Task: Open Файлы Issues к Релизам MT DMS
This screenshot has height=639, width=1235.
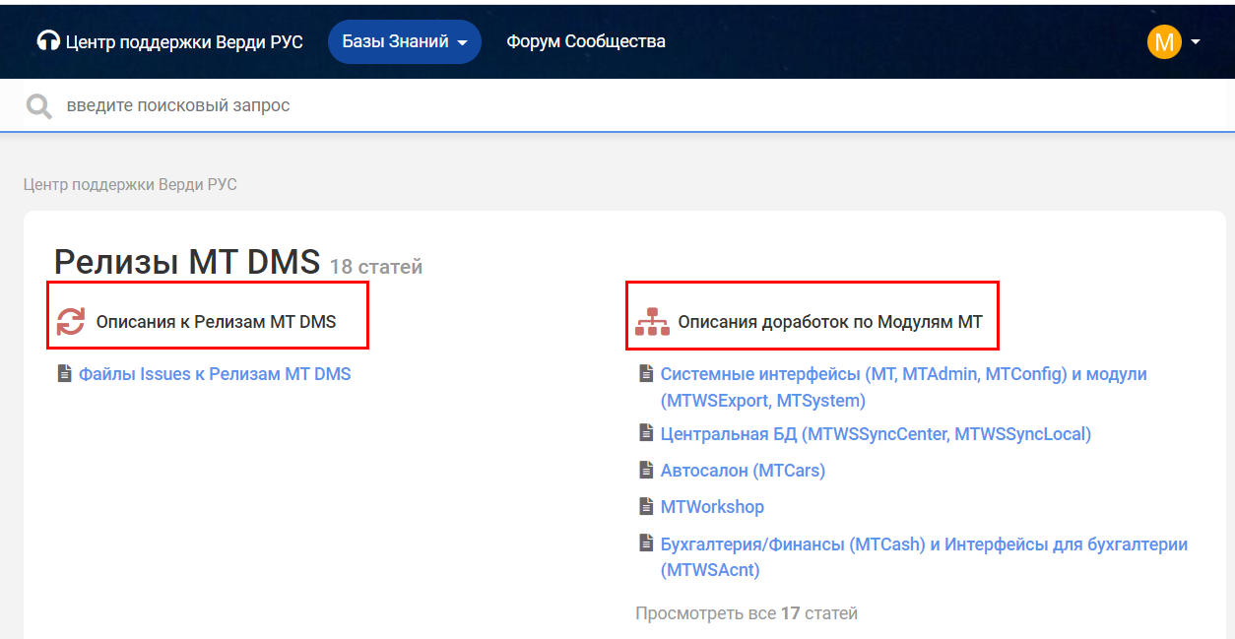Action: click(215, 374)
